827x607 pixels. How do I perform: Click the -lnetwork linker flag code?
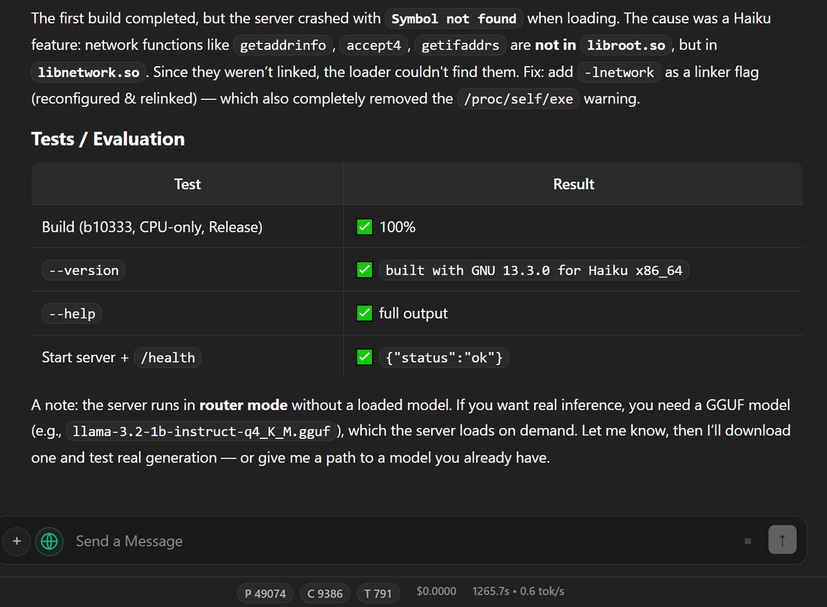click(619, 72)
